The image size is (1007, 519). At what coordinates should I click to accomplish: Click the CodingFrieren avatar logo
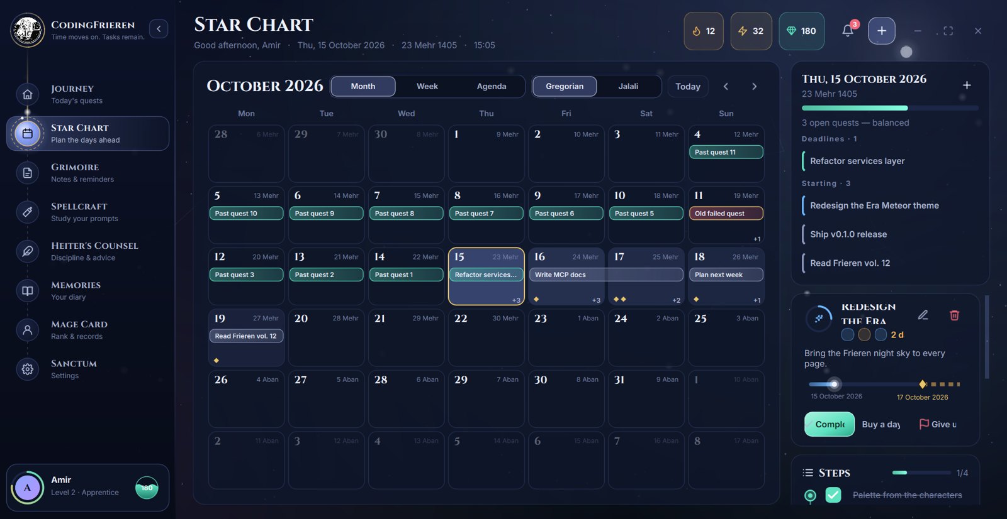pyautogui.click(x=28, y=30)
